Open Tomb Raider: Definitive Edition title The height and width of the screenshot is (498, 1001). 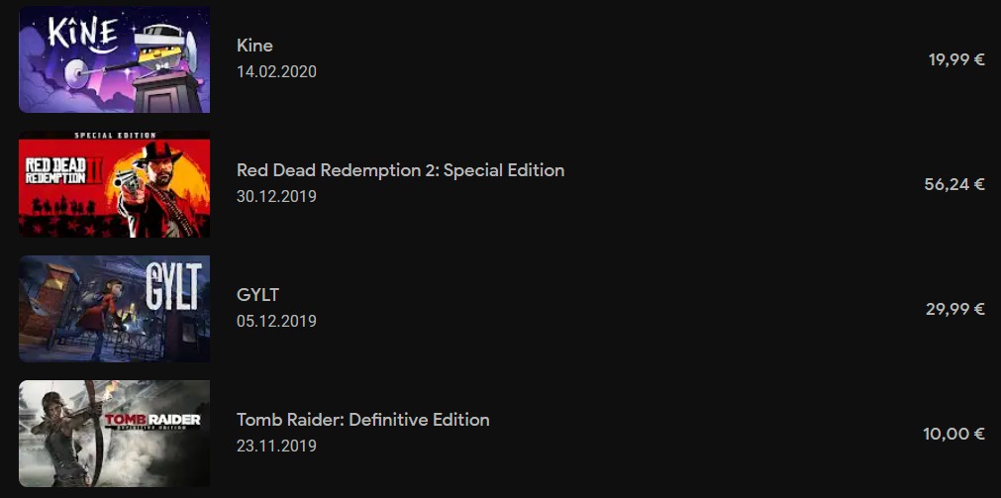[363, 420]
